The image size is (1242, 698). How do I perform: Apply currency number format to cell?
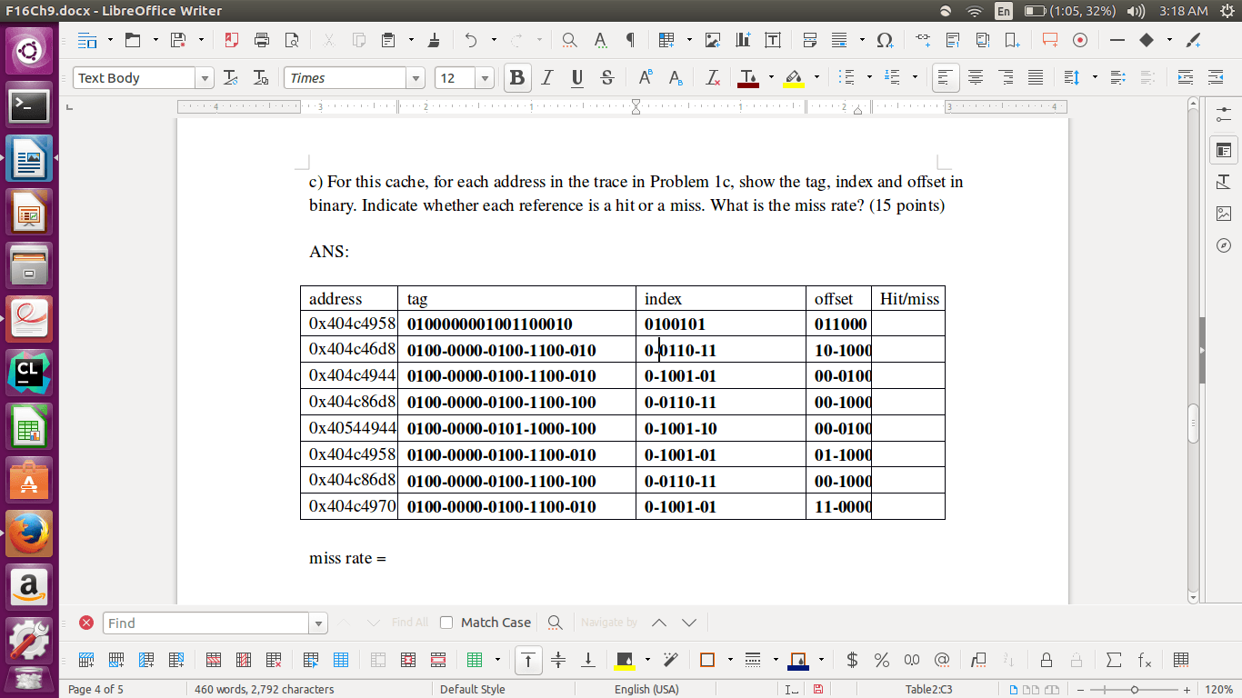852,660
